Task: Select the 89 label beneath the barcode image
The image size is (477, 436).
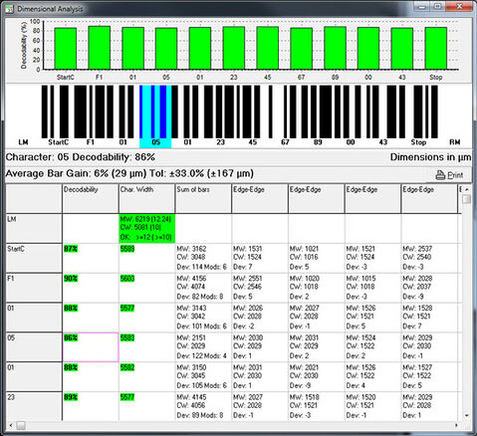Action: pos(318,142)
